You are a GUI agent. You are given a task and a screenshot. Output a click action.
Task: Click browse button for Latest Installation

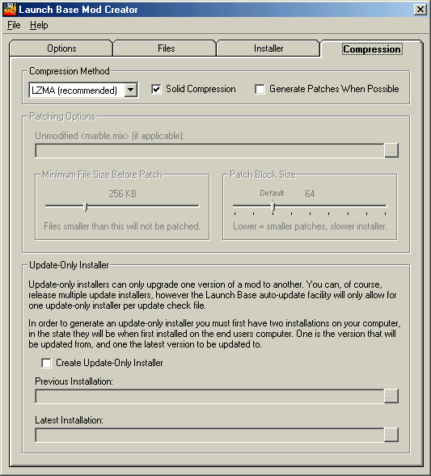coord(391,435)
